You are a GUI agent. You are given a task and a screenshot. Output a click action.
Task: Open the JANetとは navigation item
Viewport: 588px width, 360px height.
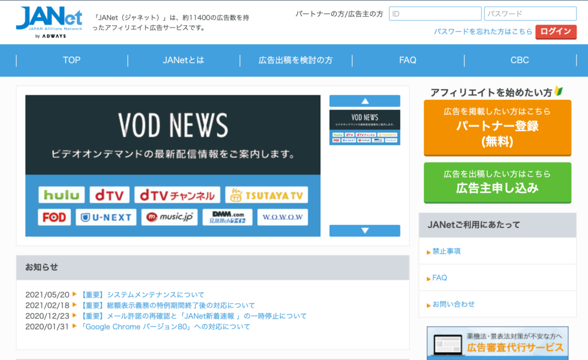[x=183, y=60]
